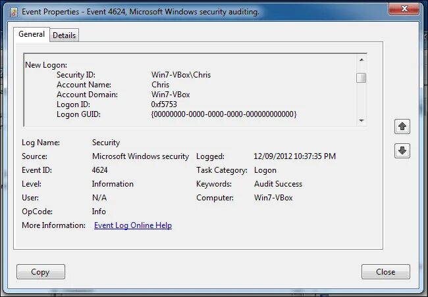Click the Computer field value Win7-VBox
This screenshot has width=428, height=297.
tap(273, 198)
